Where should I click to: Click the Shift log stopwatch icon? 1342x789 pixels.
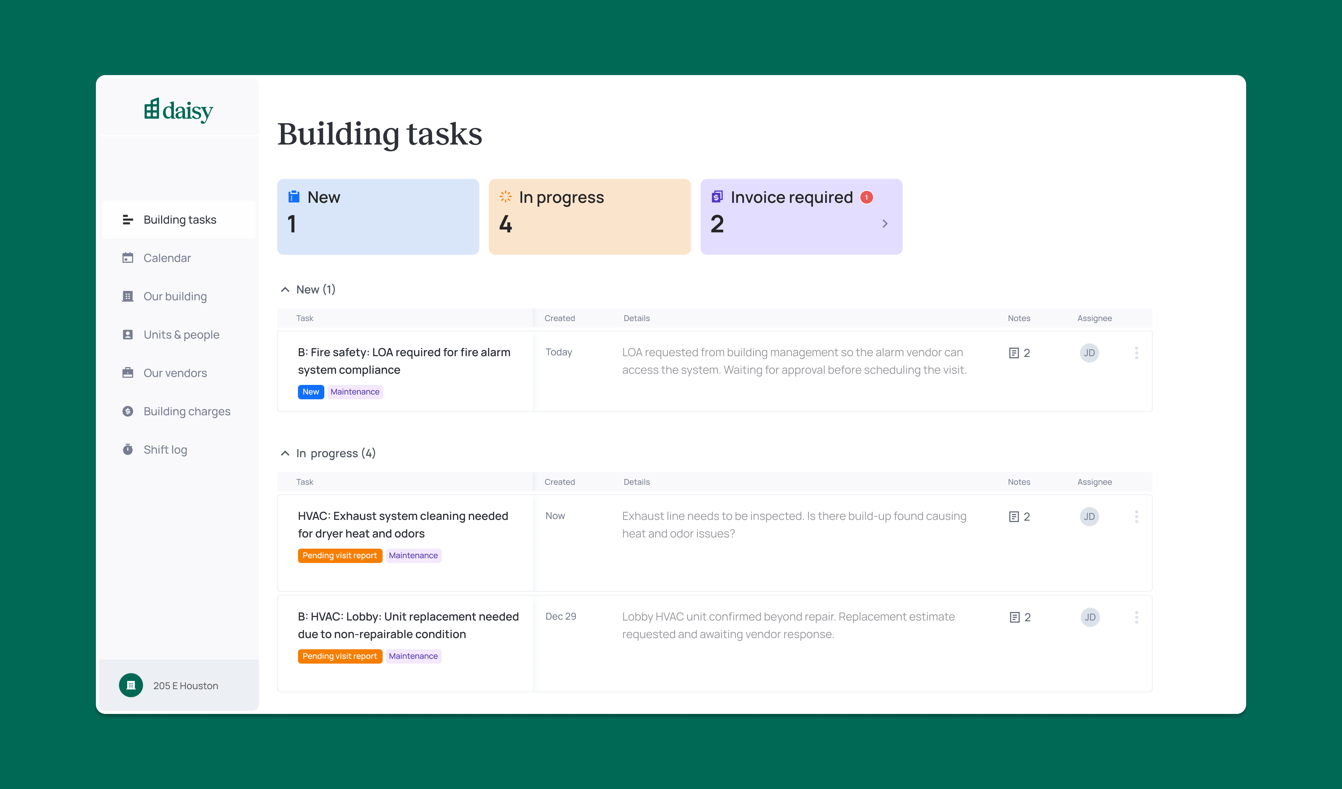(128, 449)
